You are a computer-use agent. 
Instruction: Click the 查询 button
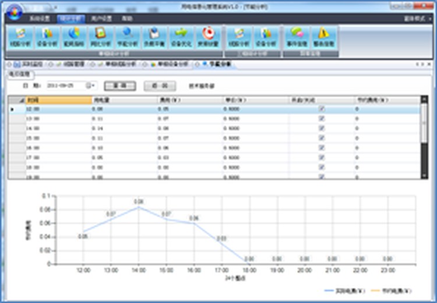pyautogui.click(x=119, y=85)
